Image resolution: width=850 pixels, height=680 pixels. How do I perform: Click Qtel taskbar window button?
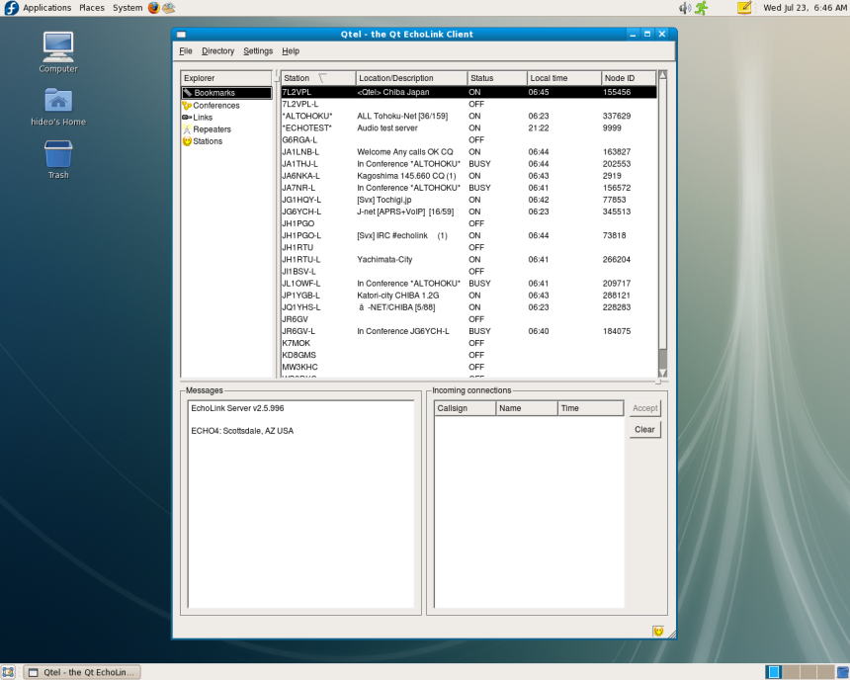[82, 672]
